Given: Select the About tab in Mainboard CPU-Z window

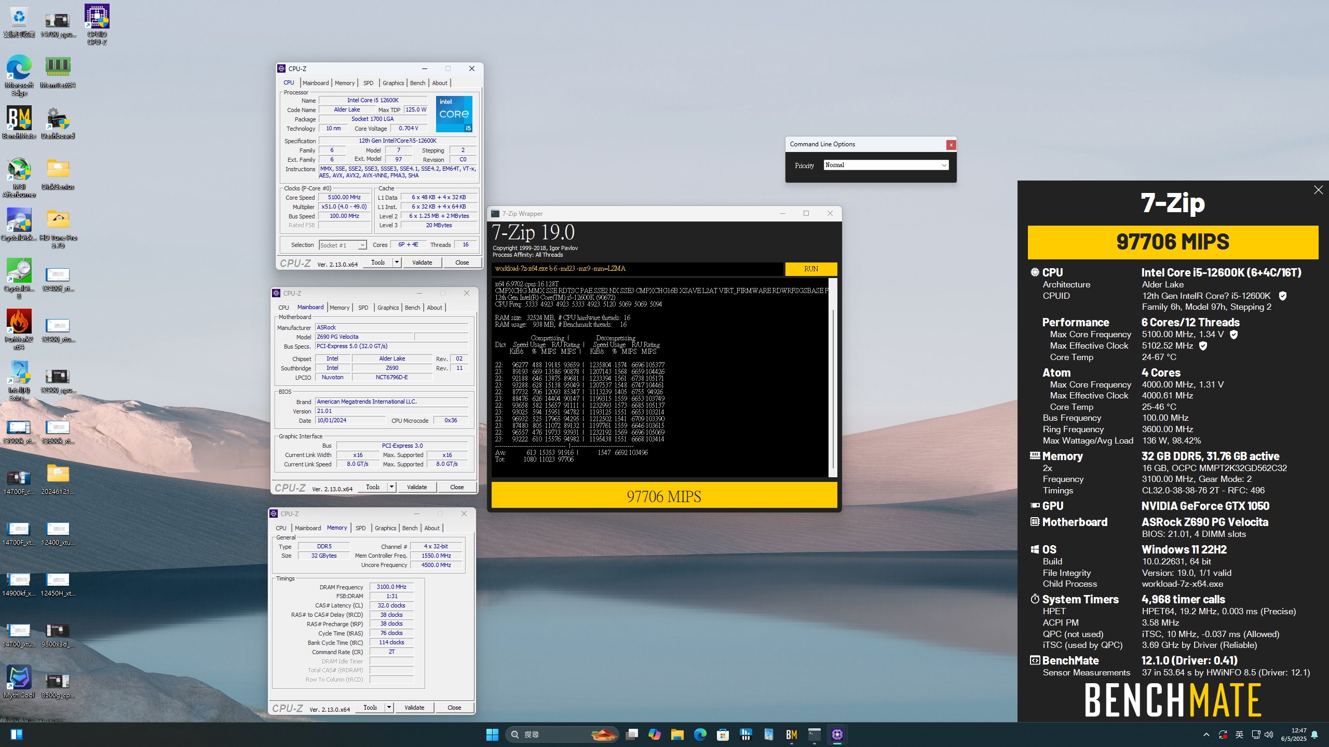Looking at the screenshot, I should pos(435,308).
